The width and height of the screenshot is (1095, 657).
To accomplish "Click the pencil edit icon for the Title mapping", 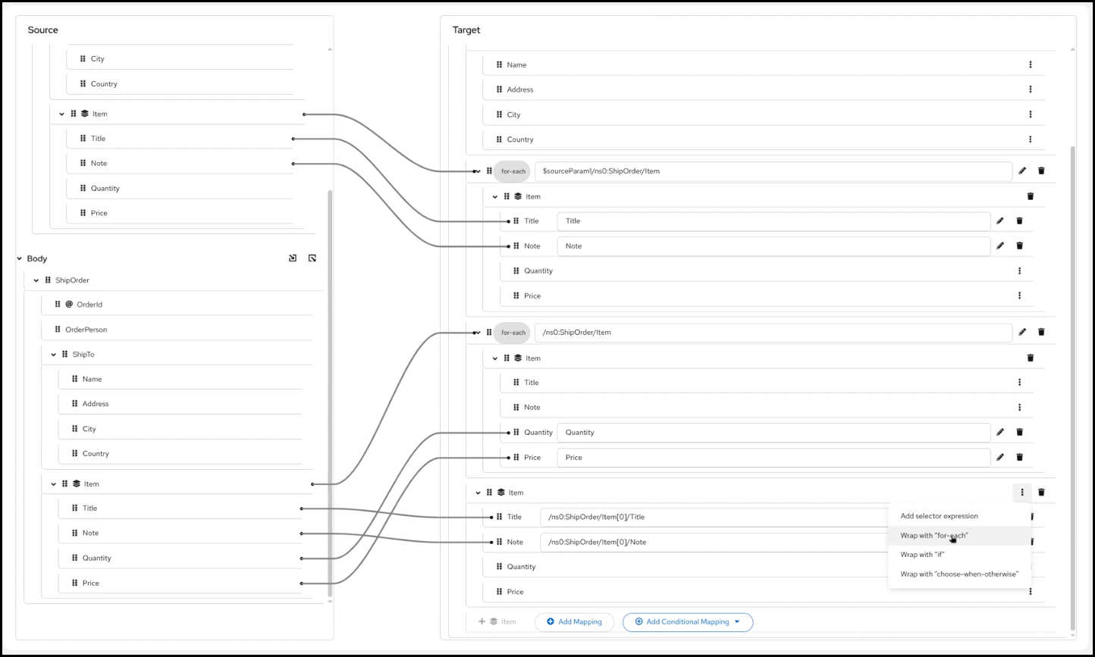I will (x=999, y=221).
